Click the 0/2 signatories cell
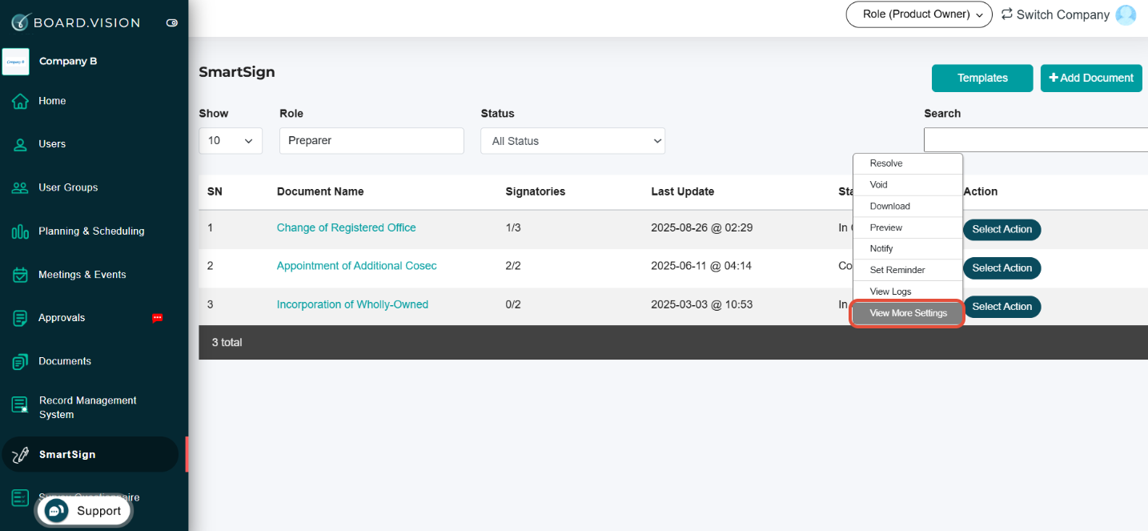 point(513,304)
